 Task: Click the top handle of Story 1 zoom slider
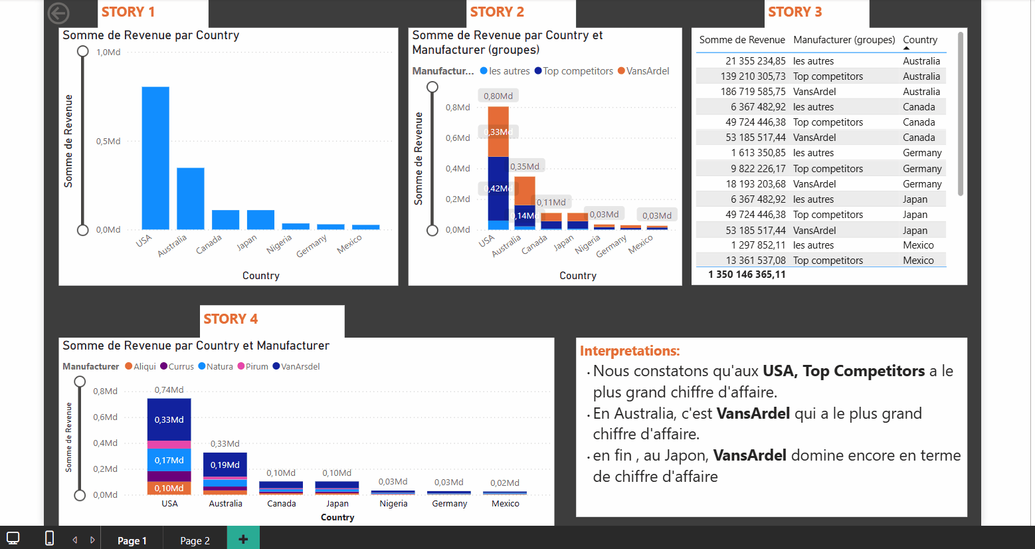tap(83, 52)
